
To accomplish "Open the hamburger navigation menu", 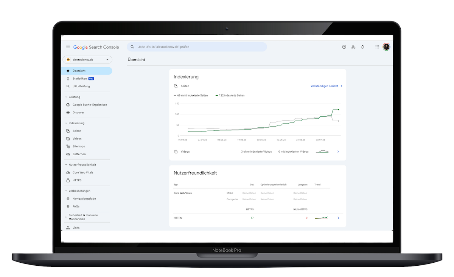I will point(68,47).
